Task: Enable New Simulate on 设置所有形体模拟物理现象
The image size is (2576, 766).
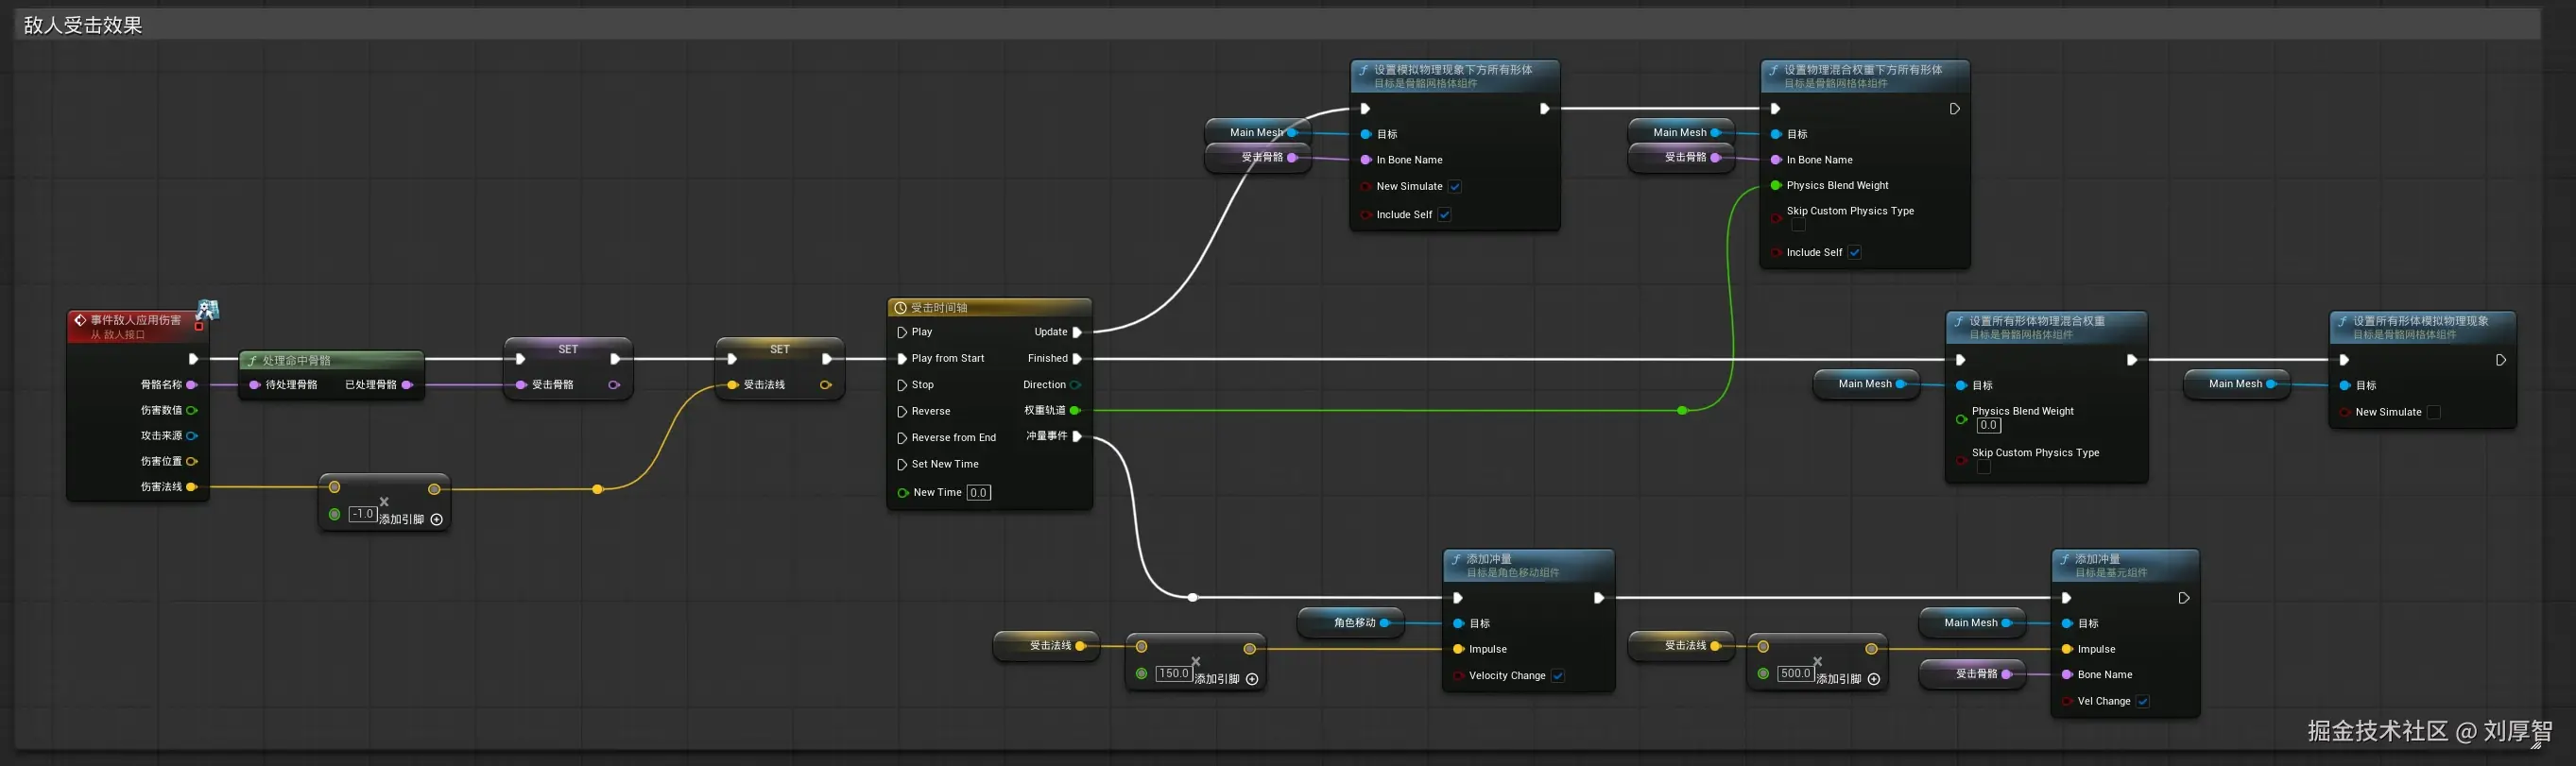Action: (2434, 412)
